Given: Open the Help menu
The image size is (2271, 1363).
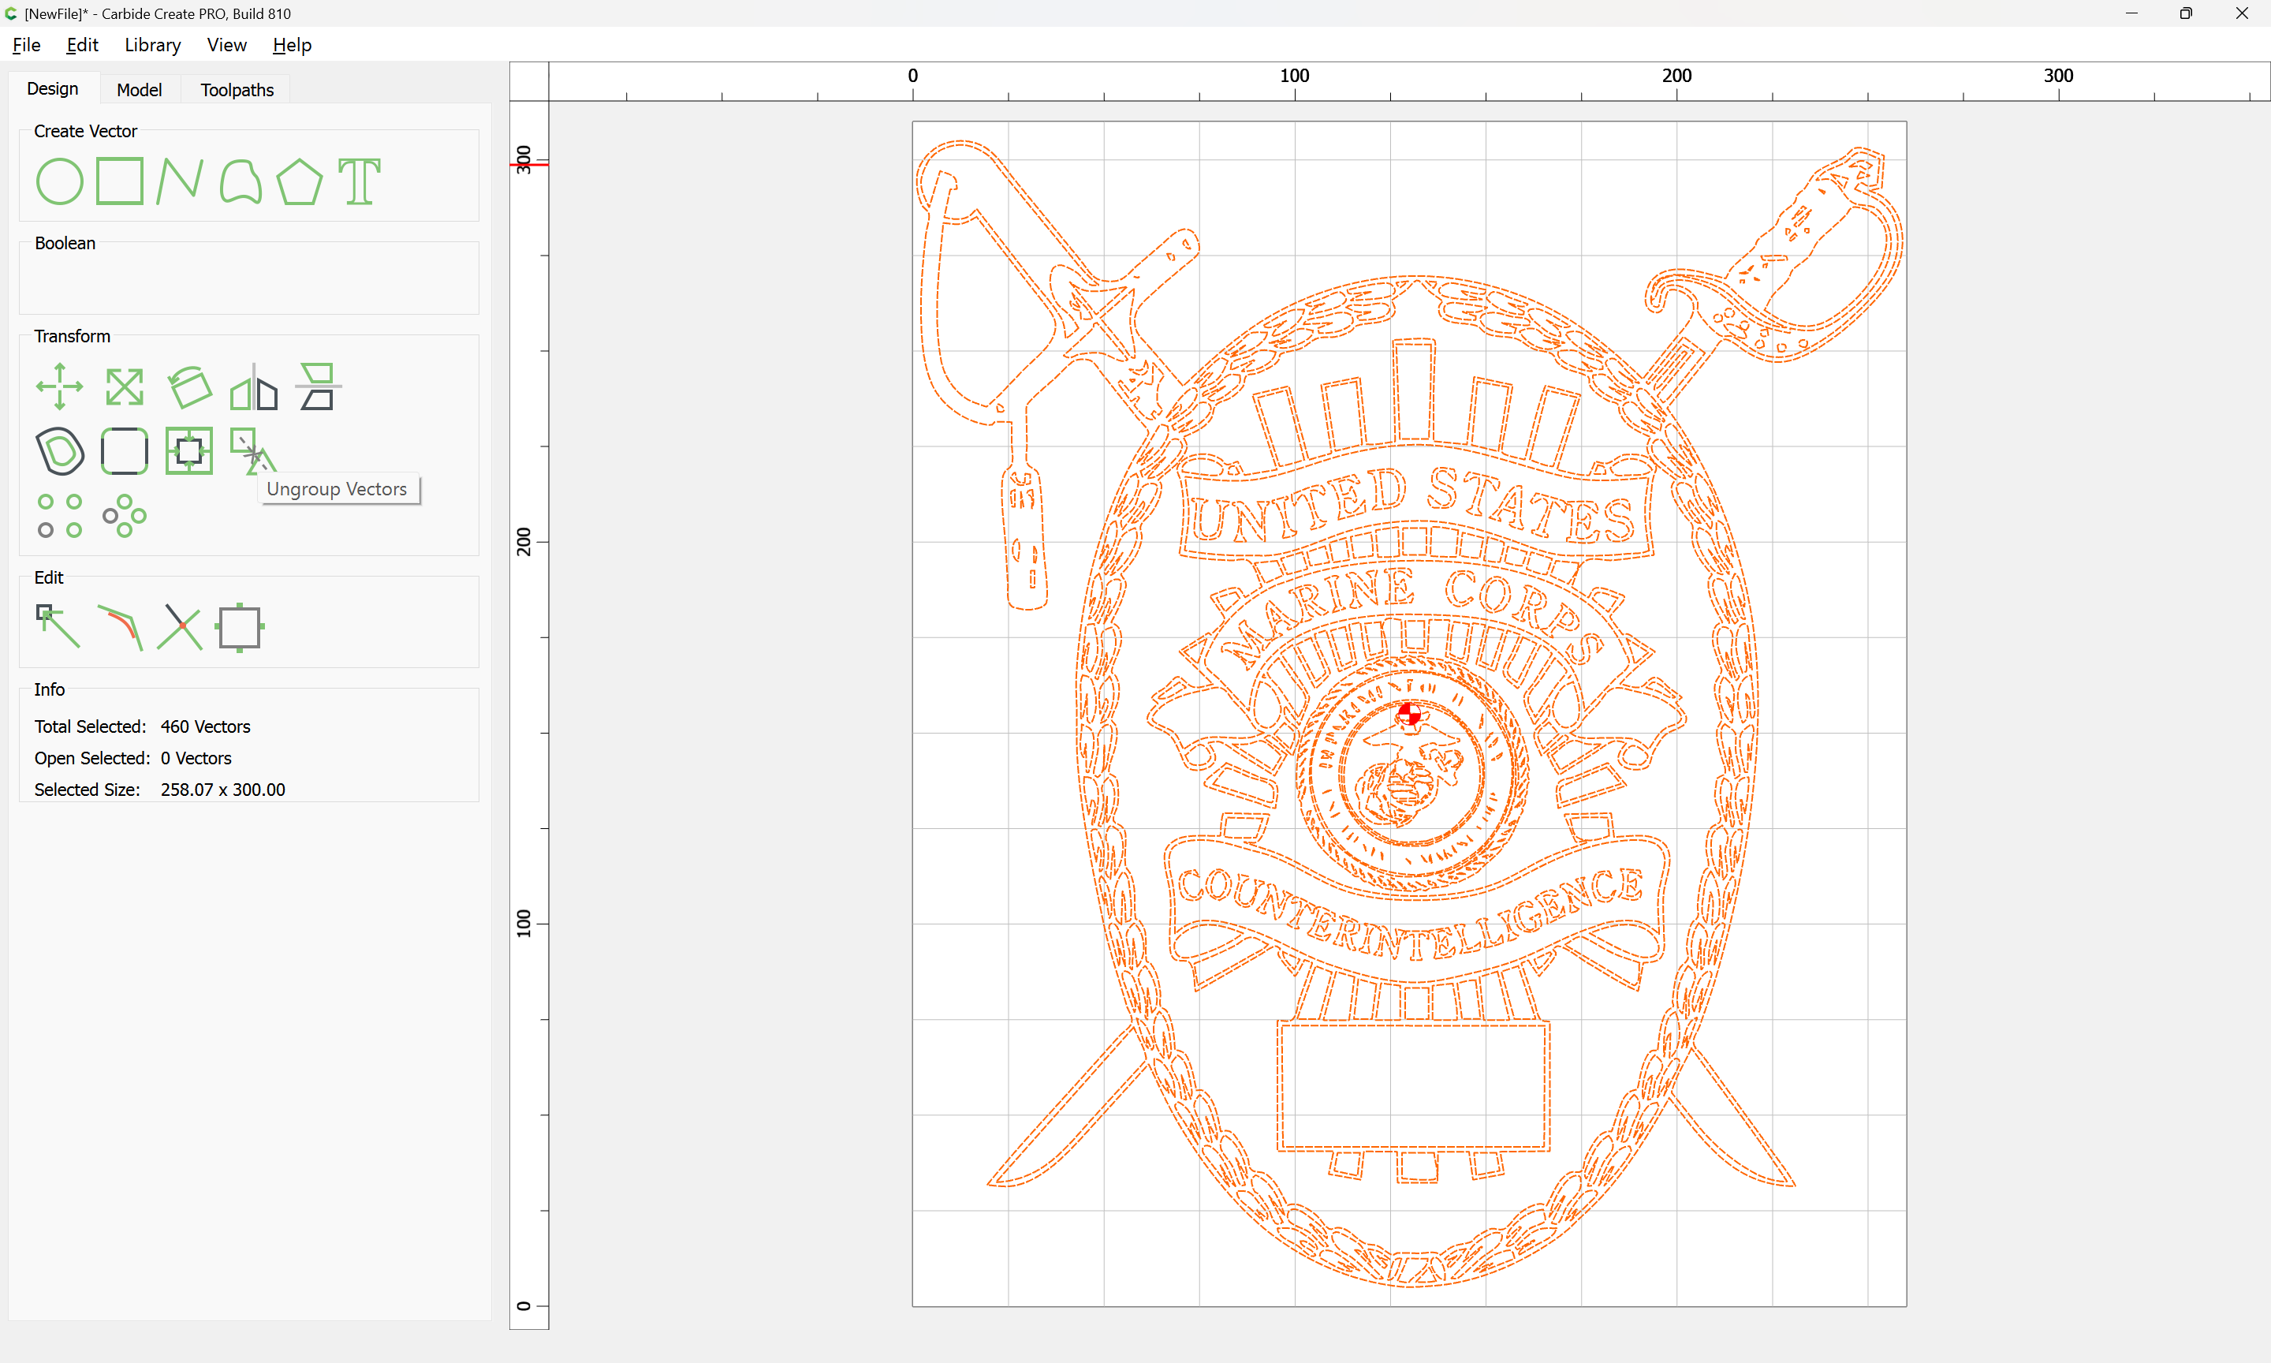Looking at the screenshot, I should (292, 44).
